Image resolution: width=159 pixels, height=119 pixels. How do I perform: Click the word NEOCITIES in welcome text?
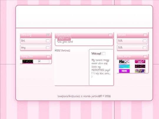tap(98, 70)
